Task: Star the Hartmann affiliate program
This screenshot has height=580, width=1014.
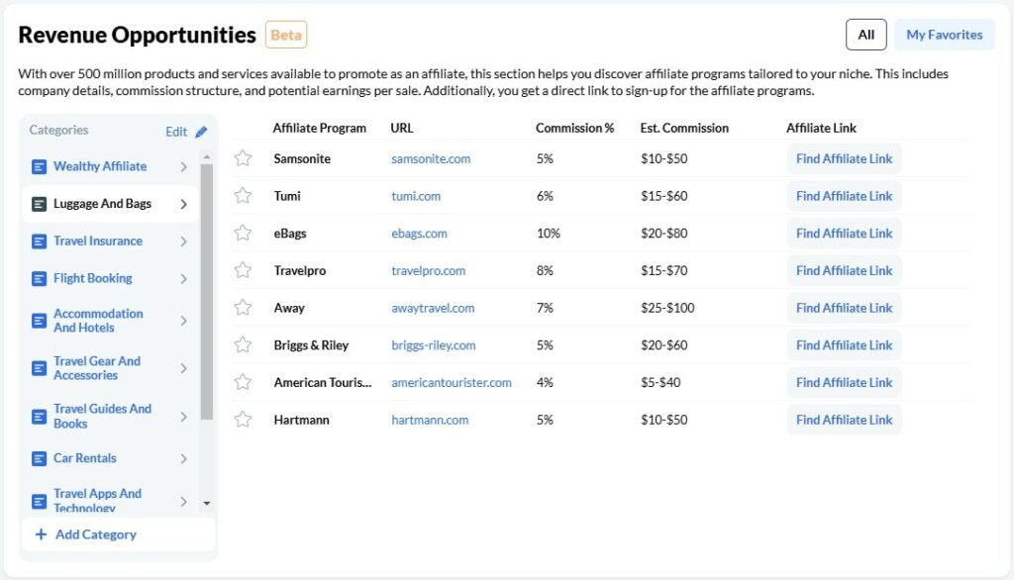Action: coord(243,420)
